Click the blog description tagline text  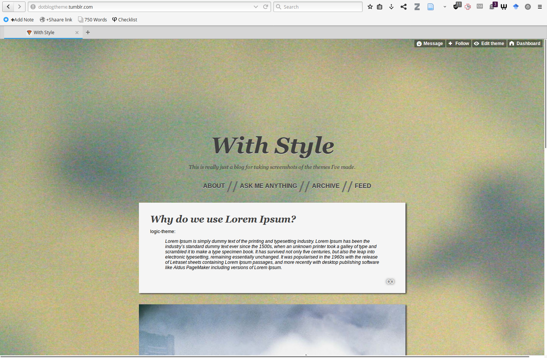[272, 167]
